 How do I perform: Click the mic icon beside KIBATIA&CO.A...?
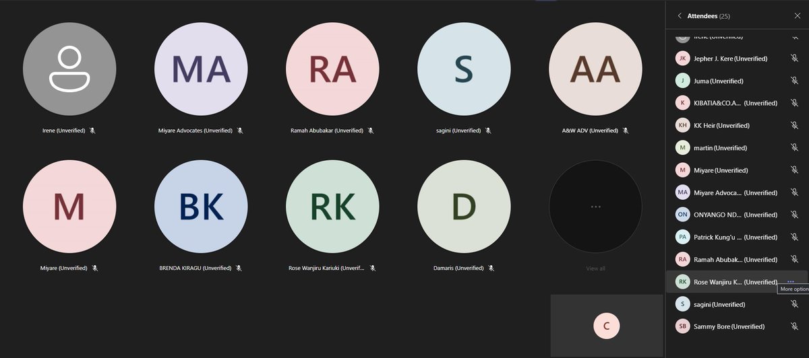point(794,103)
